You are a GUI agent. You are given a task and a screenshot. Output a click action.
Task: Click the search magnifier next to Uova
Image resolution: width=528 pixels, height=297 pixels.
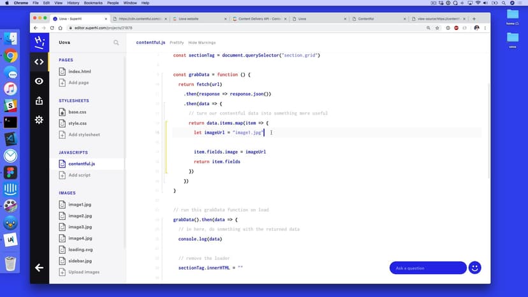point(116,43)
